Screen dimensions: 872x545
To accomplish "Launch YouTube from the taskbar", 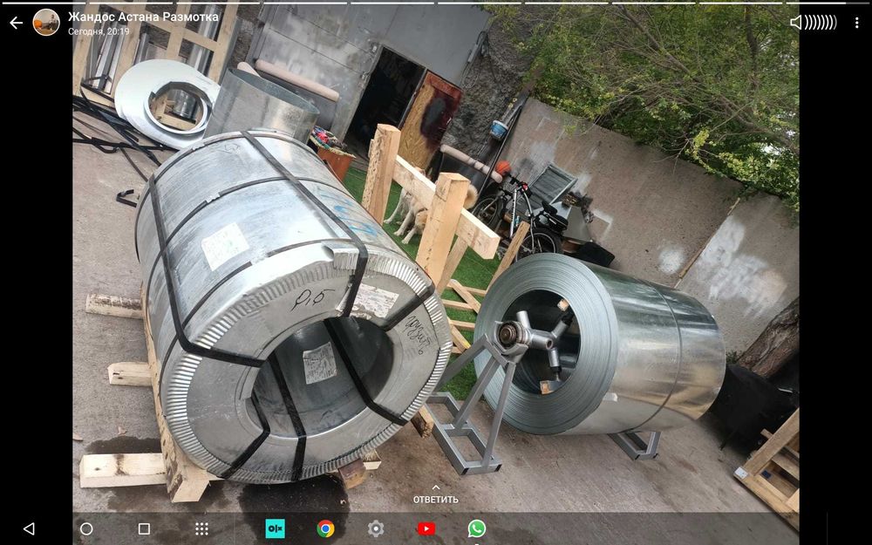I will 426,528.
